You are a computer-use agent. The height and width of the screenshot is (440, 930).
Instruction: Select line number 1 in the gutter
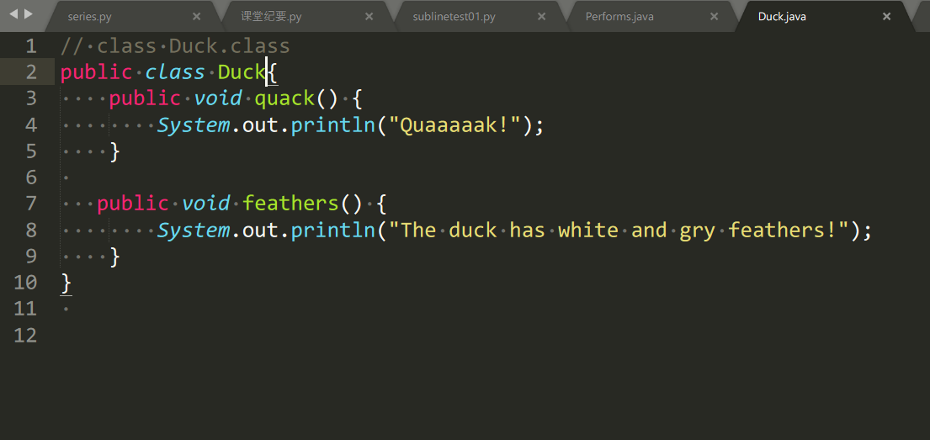tap(30, 46)
